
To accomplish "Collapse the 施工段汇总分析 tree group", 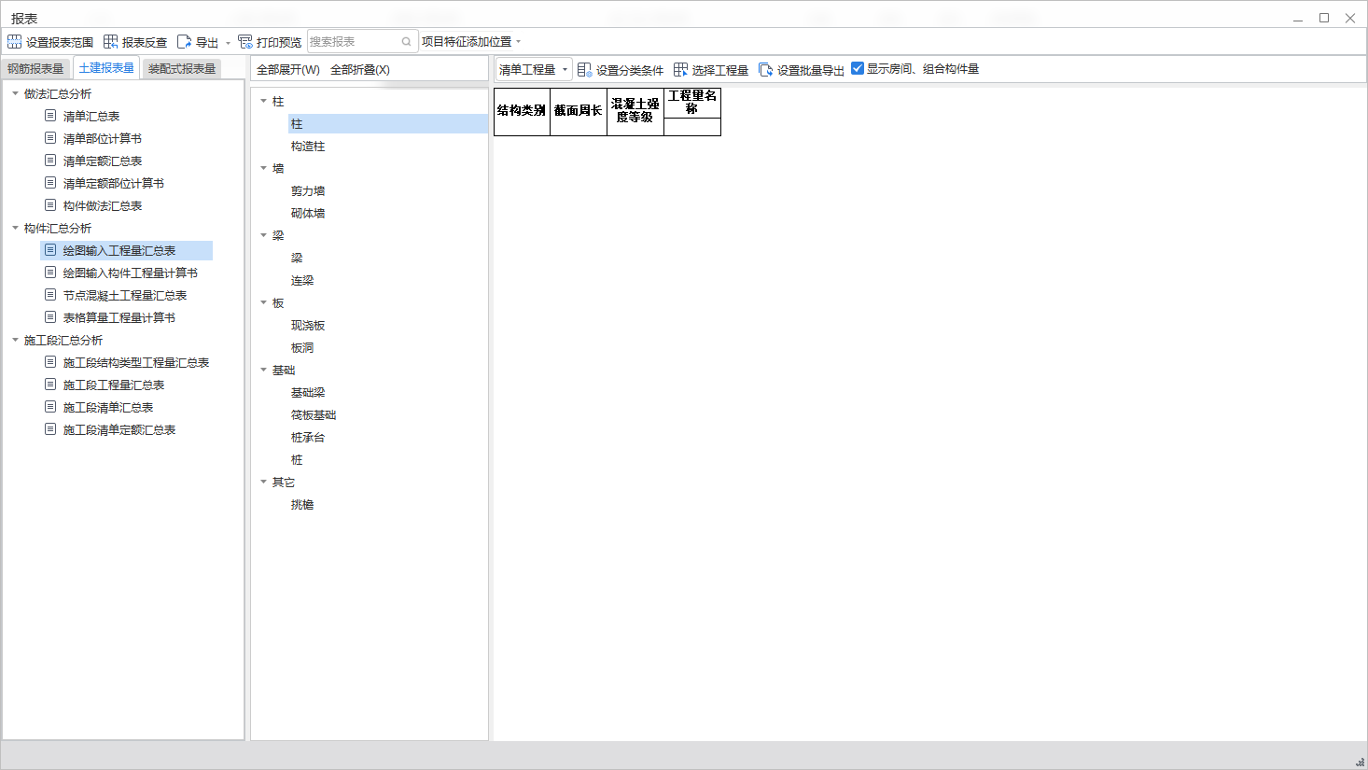I will (15, 340).
